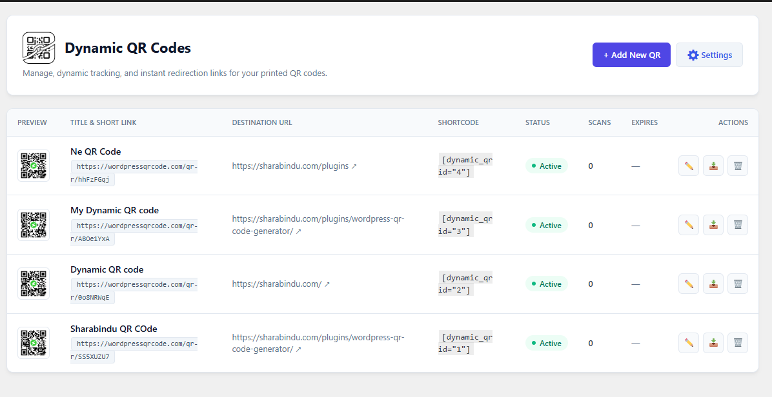Edit the Dynamic QR code entry with id 2

[x=688, y=284]
